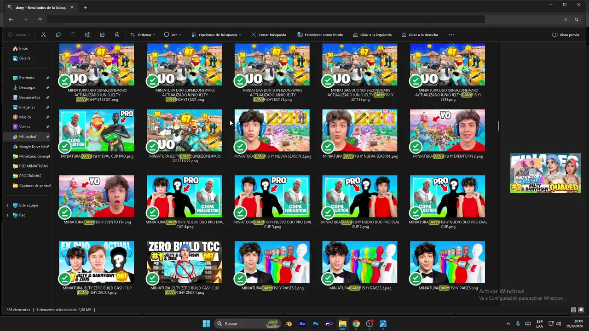
Task: Click the Copy icon in the toolbar
Action: pyautogui.click(x=58, y=35)
